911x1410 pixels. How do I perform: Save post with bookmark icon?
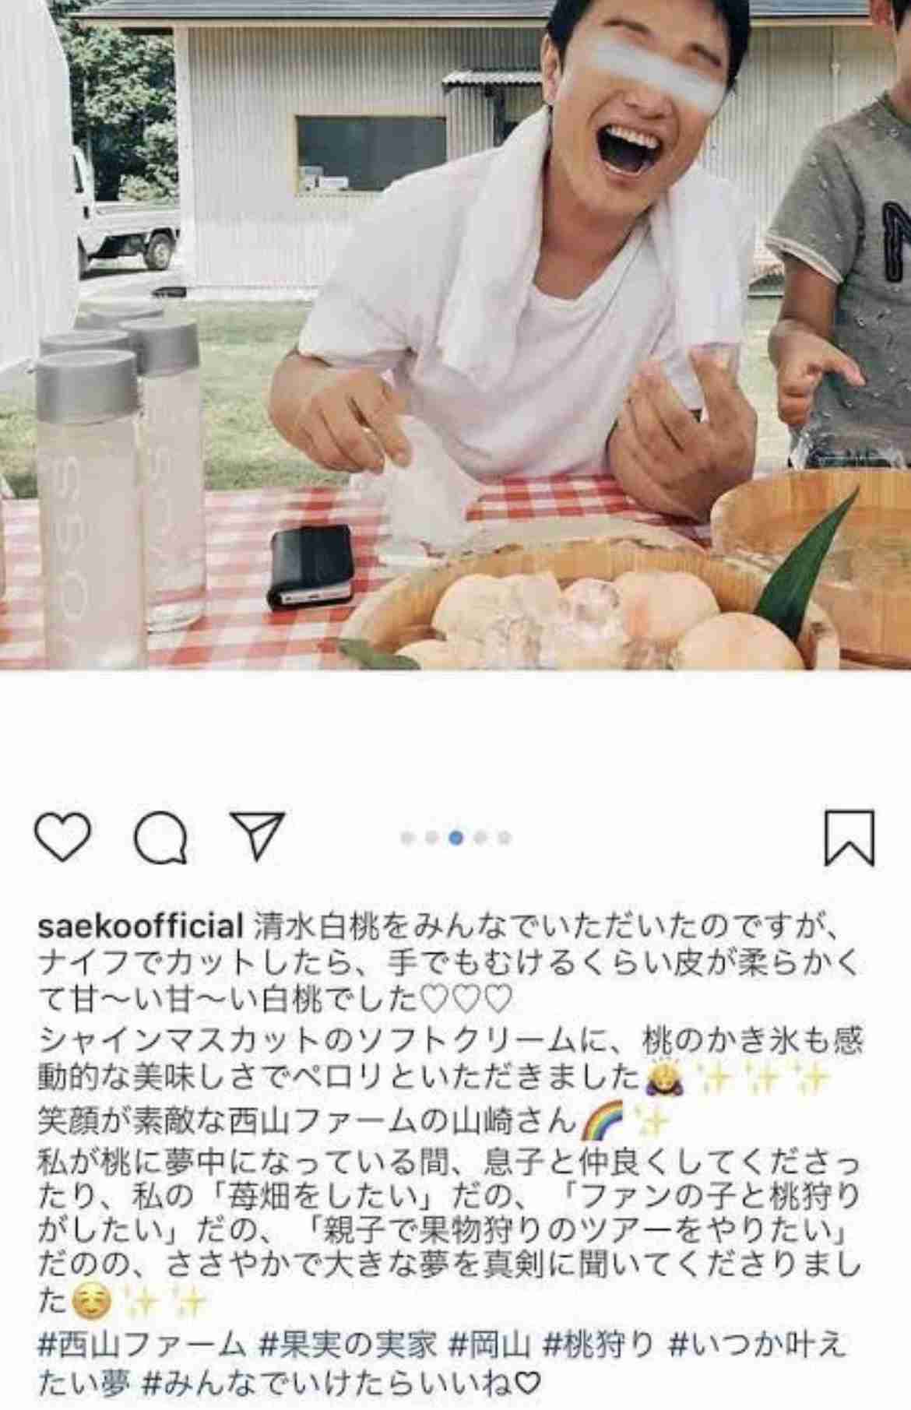849,838
